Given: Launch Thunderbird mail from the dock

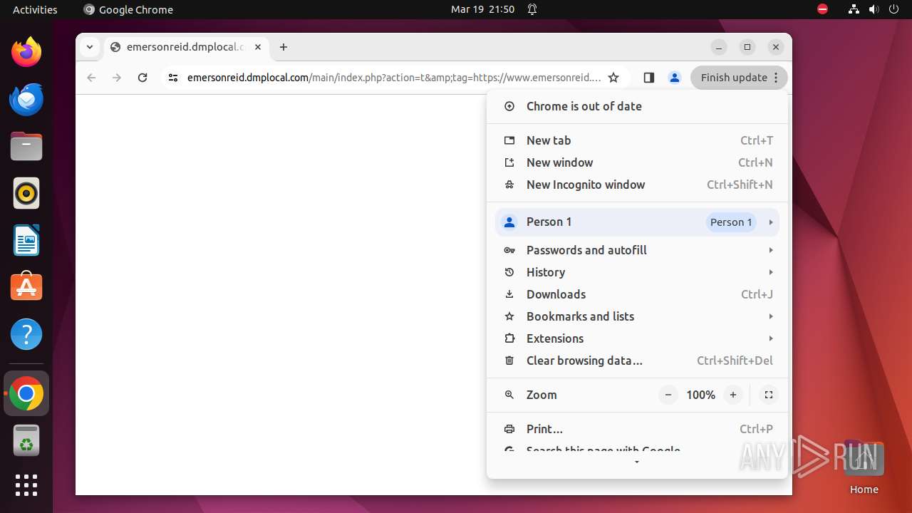Looking at the screenshot, I should [x=26, y=99].
